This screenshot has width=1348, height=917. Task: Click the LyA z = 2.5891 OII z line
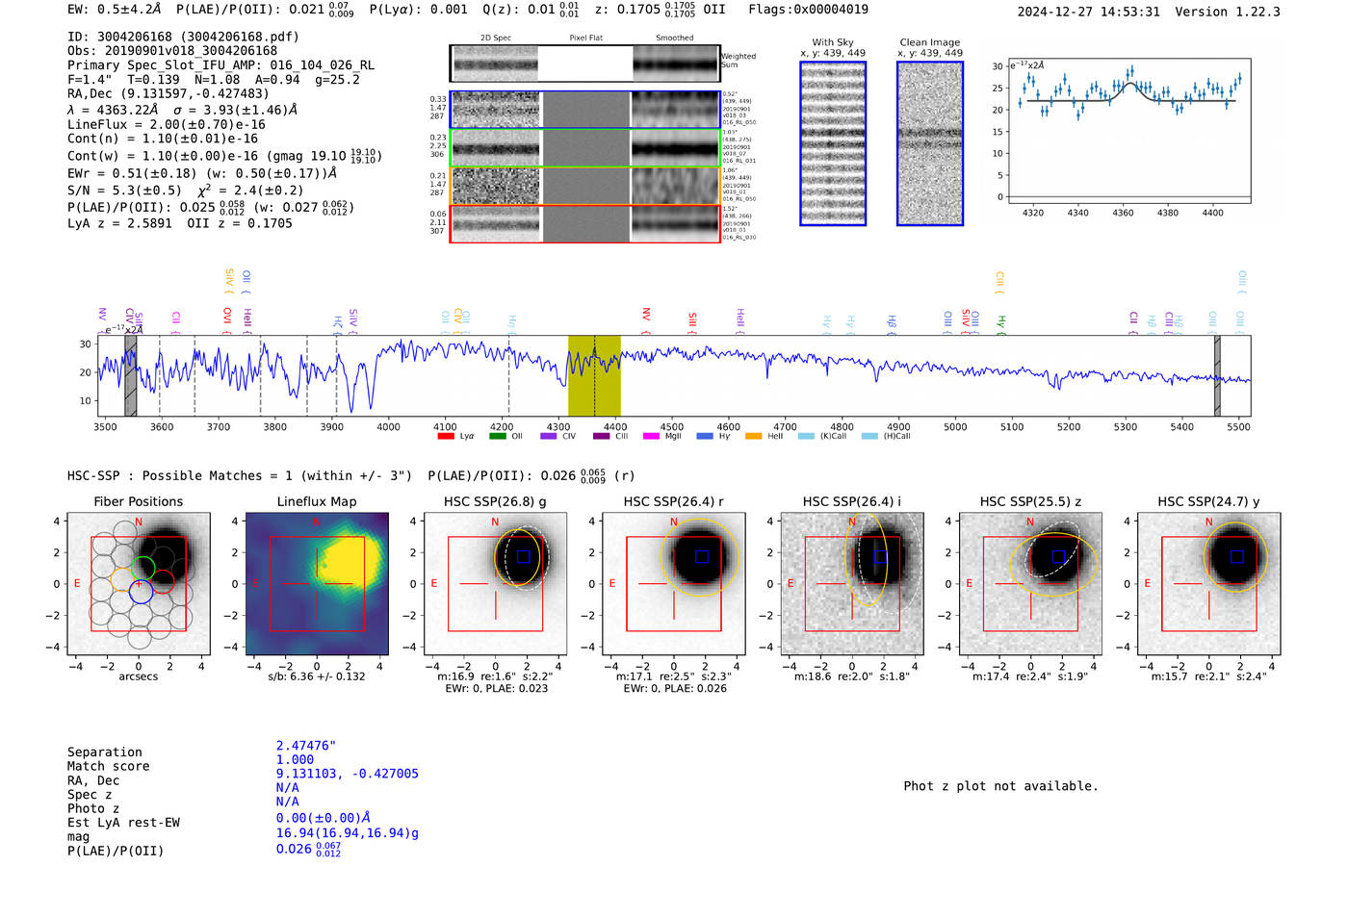point(180,223)
